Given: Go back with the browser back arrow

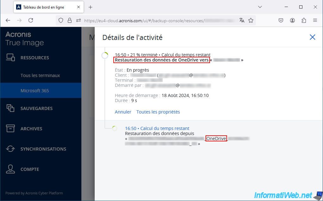Looking at the screenshot, I should [x=8, y=20].
